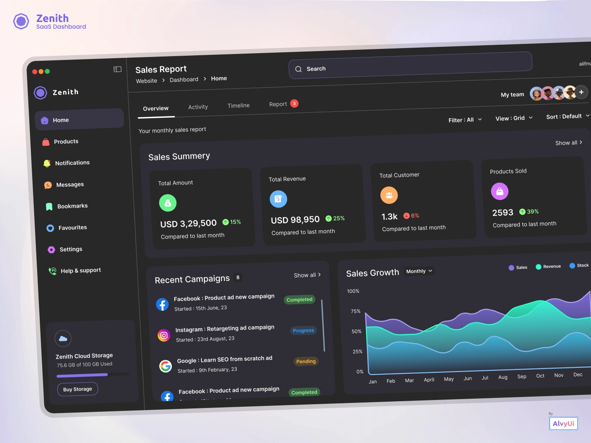Click the Instagram campaign icon
This screenshot has height=443, width=591.
pyautogui.click(x=164, y=335)
